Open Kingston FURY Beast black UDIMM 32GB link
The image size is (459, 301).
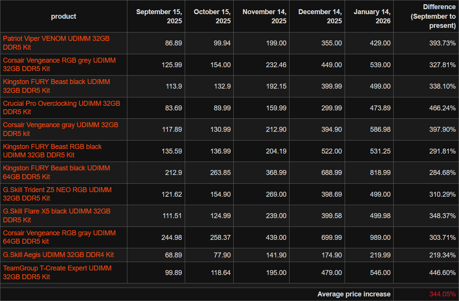pos(57,86)
